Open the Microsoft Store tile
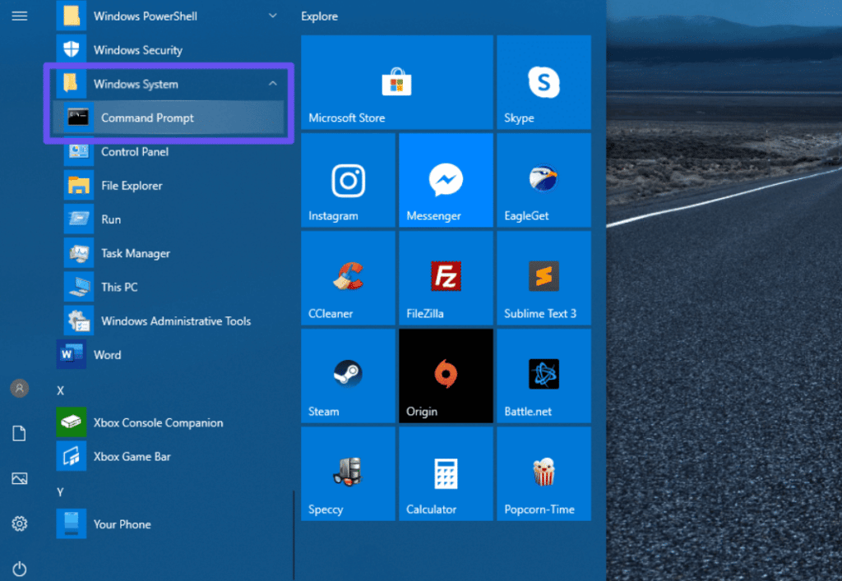The image size is (842, 581). 396,82
